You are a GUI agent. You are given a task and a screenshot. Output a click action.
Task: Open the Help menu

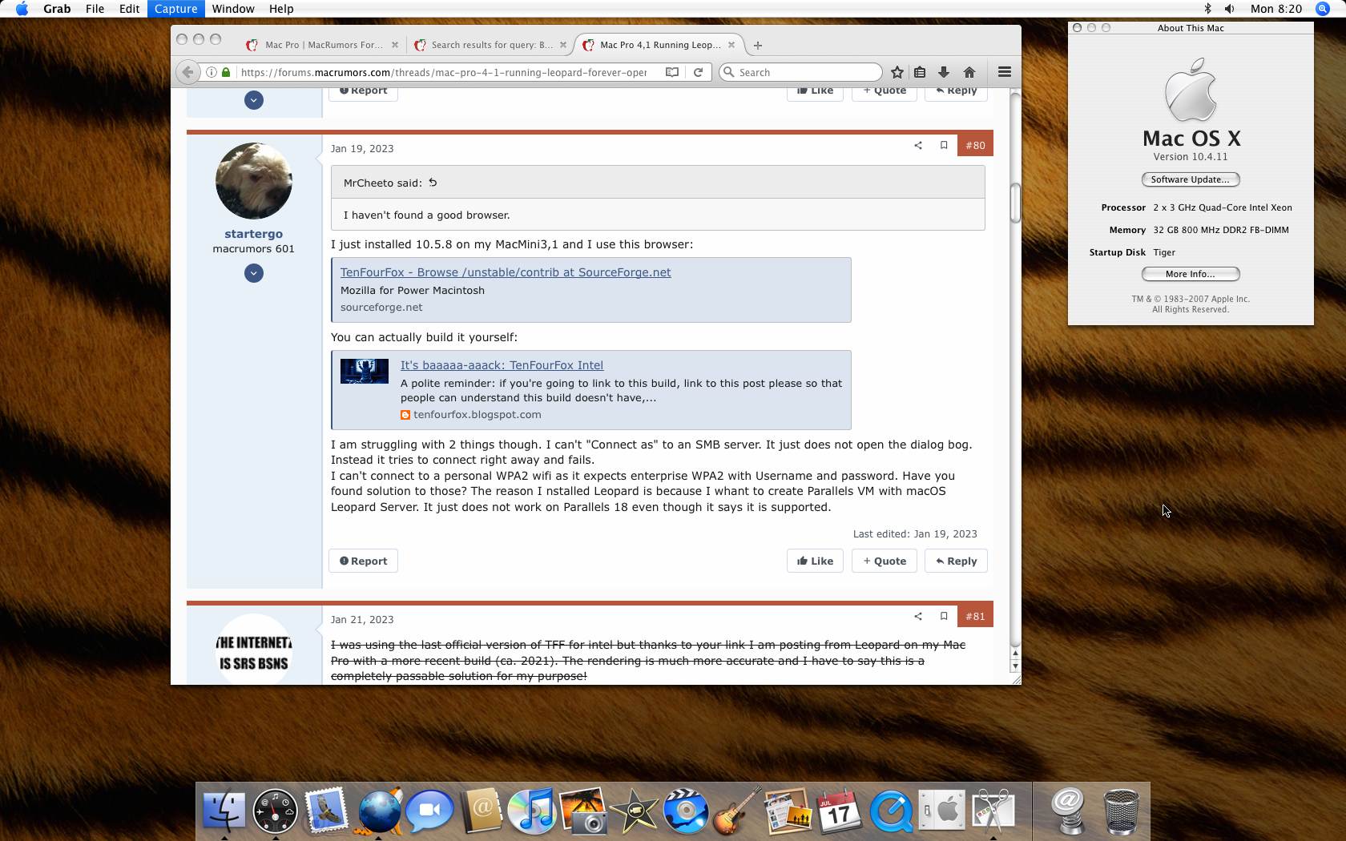(x=281, y=9)
